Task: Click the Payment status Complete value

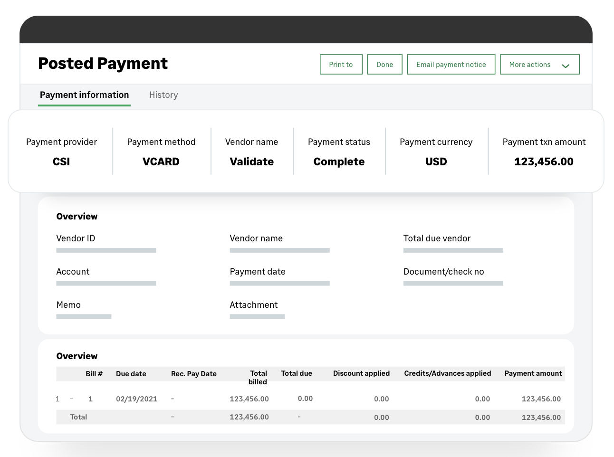Action: click(339, 162)
